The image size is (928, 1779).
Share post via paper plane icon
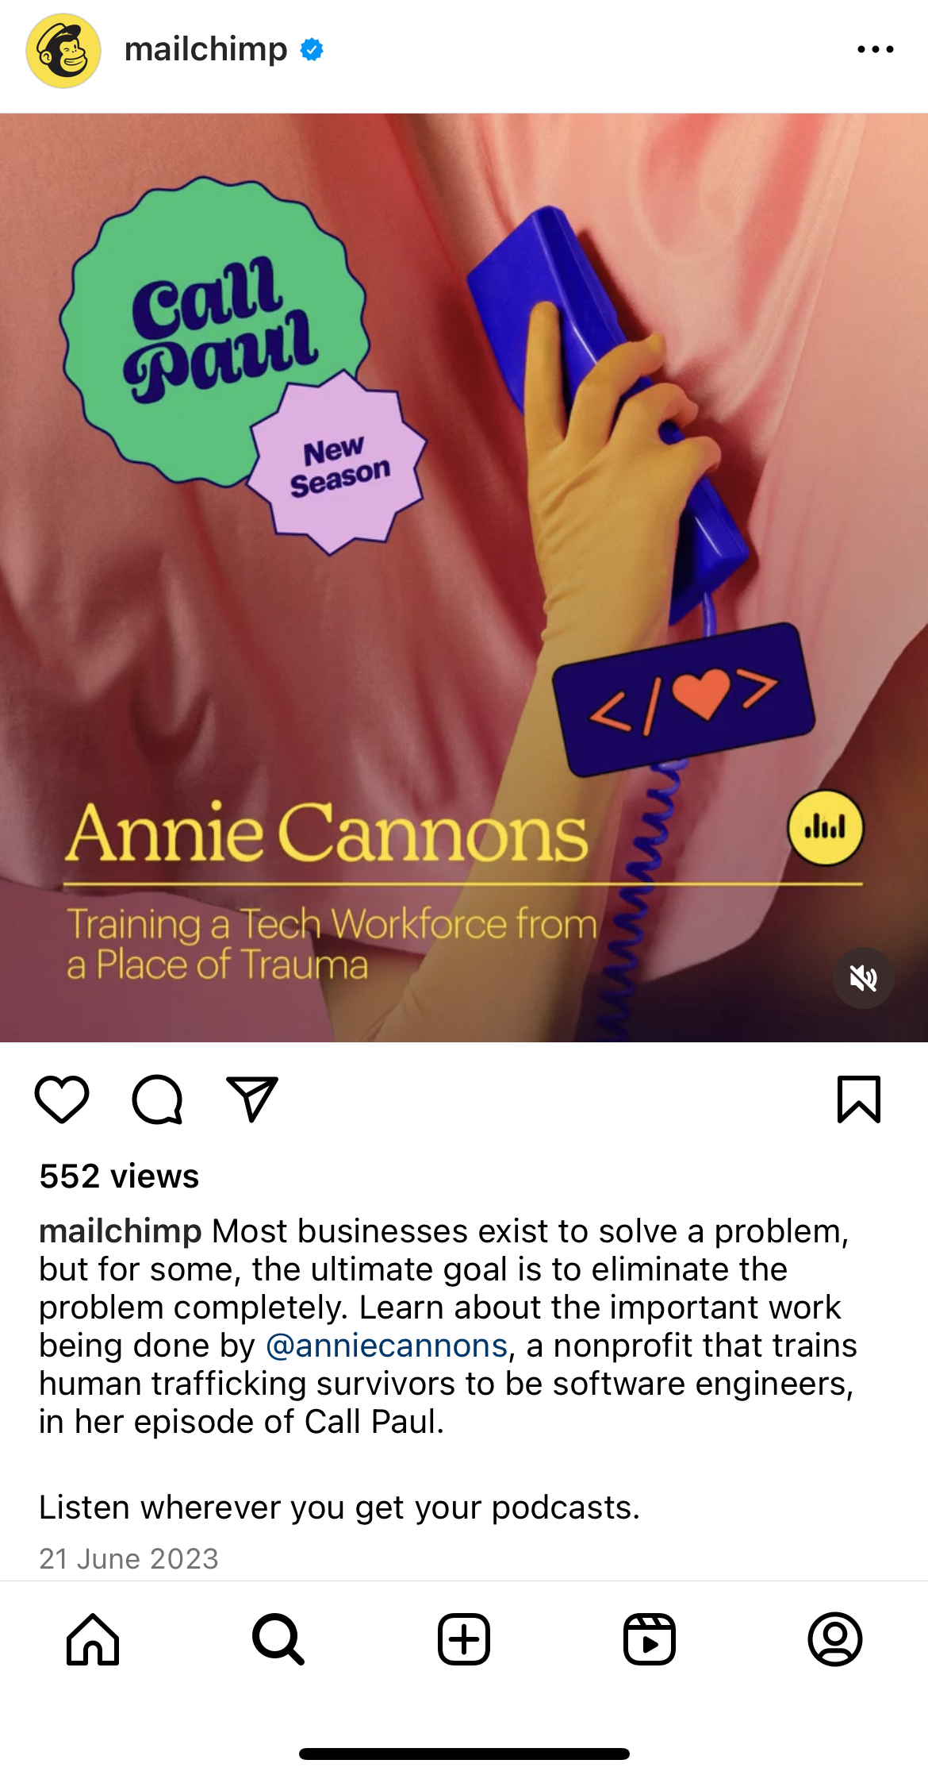(x=252, y=1099)
